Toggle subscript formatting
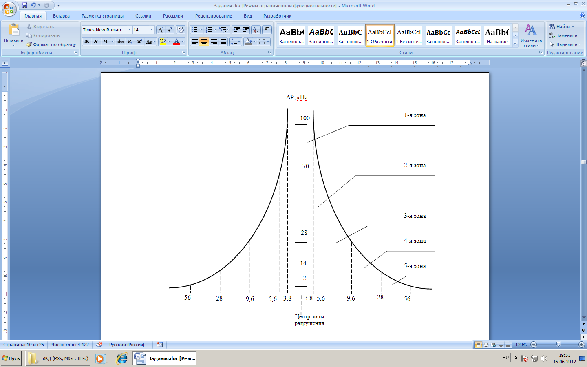 (x=130, y=42)
